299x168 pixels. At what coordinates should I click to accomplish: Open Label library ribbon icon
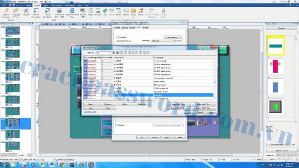click(x=105, y=12)
